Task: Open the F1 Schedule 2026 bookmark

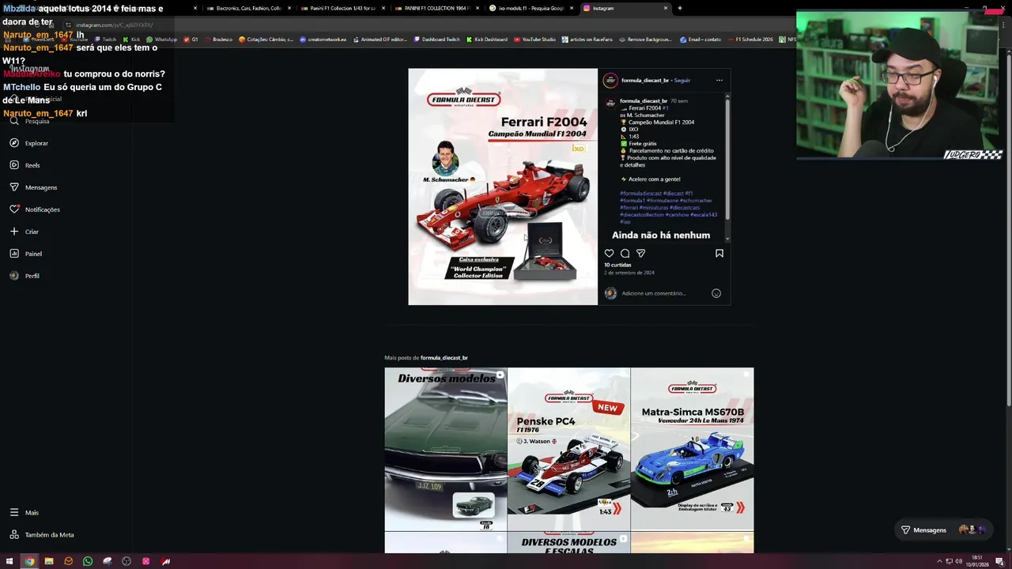Action: point(750,40)
